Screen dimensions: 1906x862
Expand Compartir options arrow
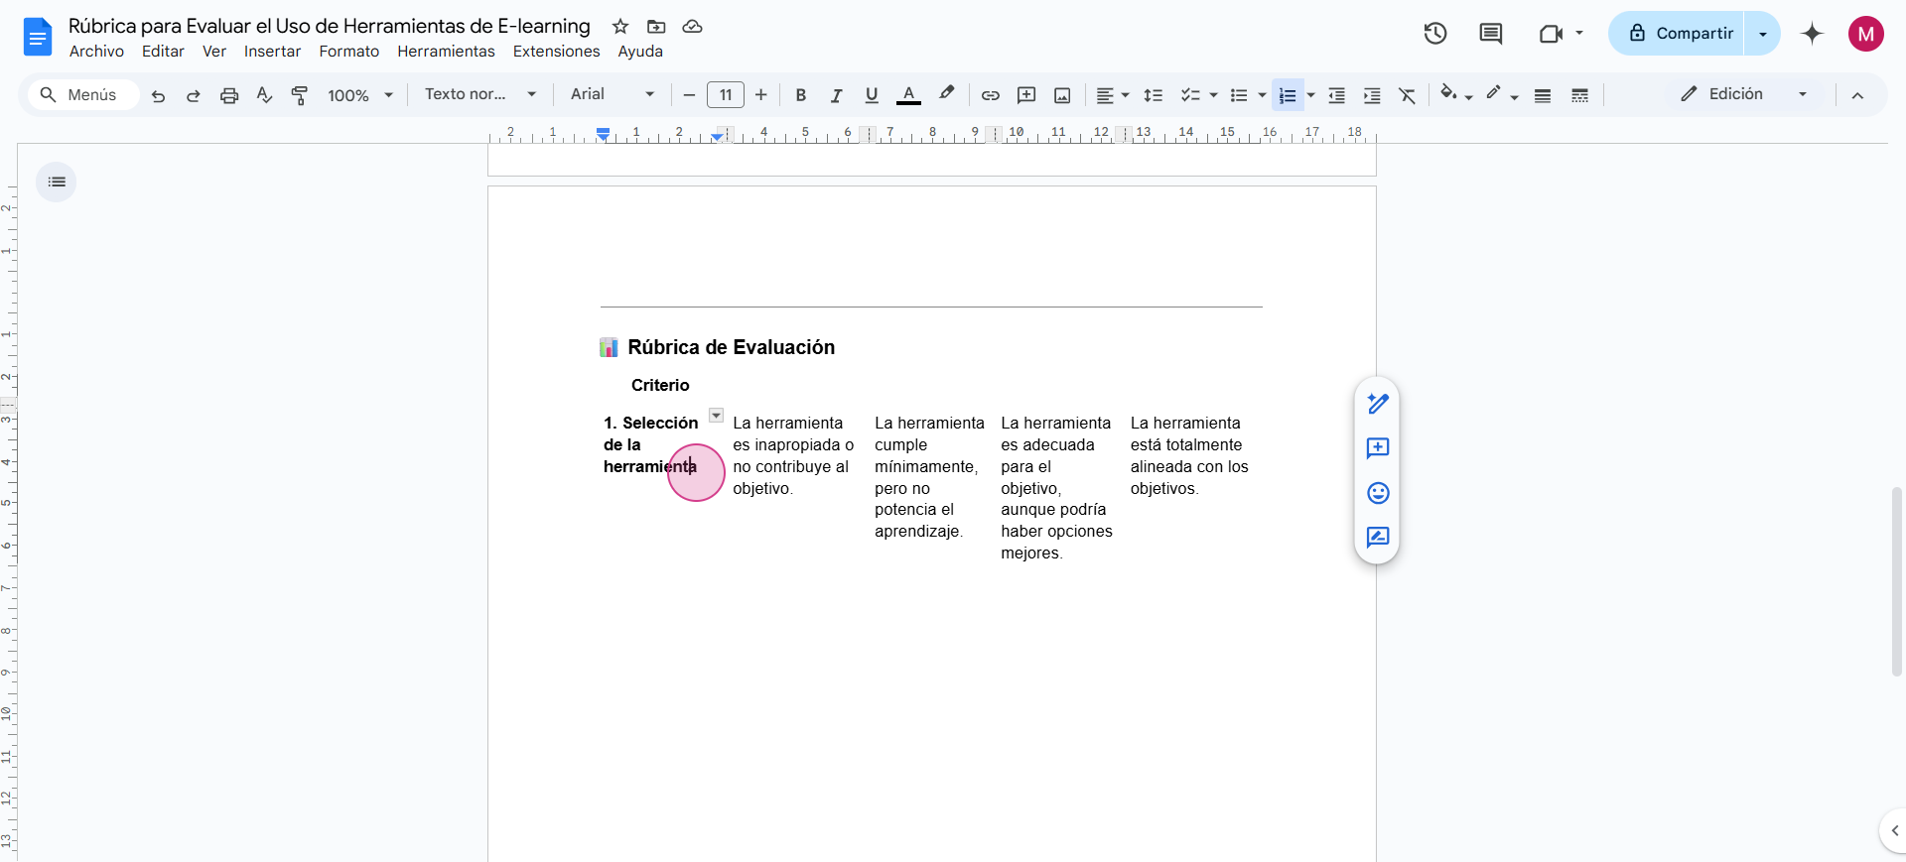pyautogui.click(x=1763, y=34)
